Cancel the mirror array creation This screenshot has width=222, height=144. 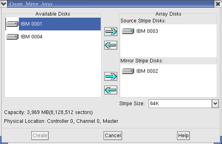pyautogui.click(x=113, y=136)
